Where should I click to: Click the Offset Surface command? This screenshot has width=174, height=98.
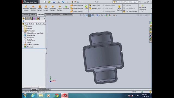coord(77,8)
